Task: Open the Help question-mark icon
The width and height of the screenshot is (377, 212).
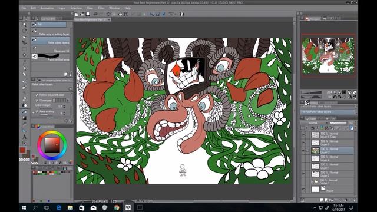Action: pyautogui.click(x=182, y=14)
